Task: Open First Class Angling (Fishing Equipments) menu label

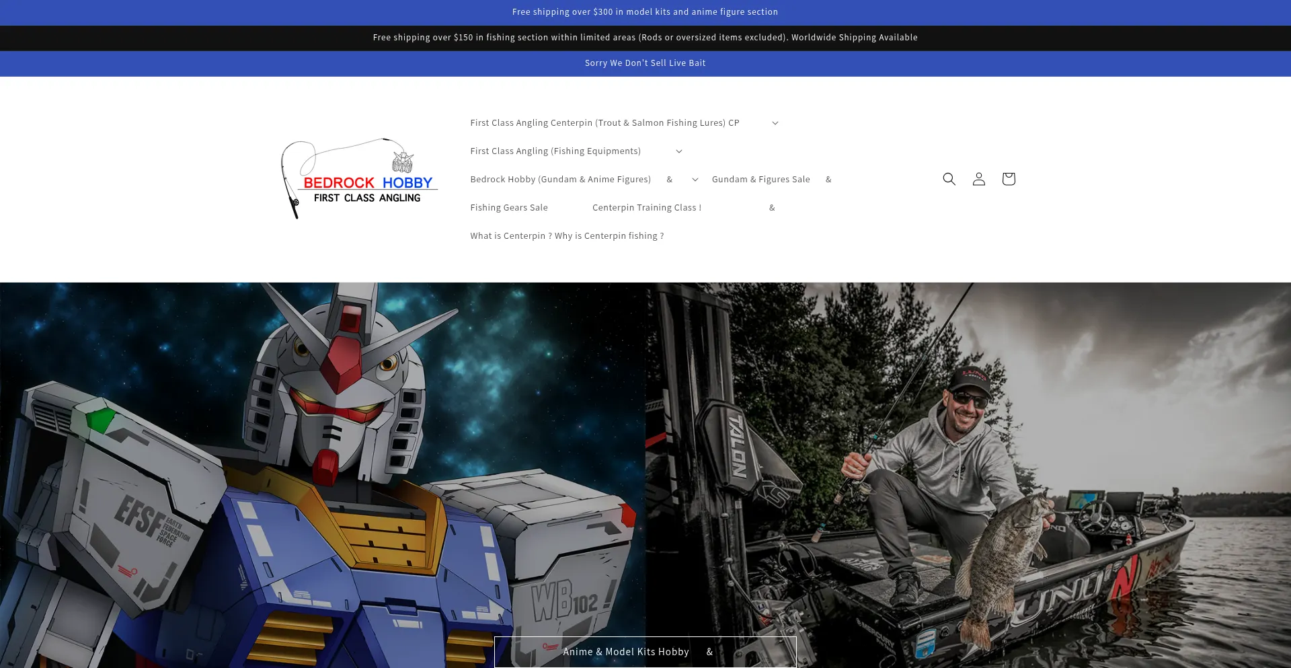Action: tap(555, 151)
